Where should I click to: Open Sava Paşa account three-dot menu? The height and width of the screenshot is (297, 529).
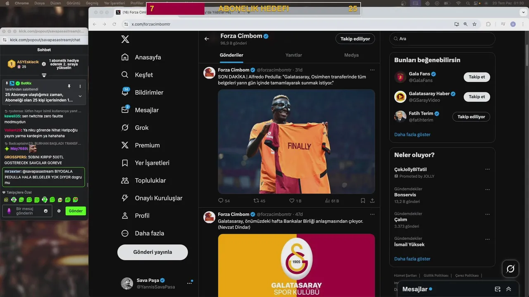[x=189, y=283]
